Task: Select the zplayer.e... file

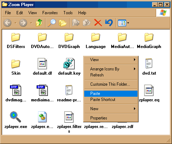Action: coord(42,120)
